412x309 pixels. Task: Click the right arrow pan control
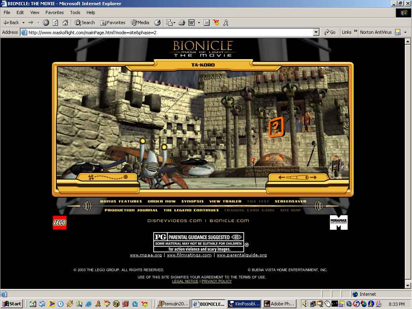(313, 177)
